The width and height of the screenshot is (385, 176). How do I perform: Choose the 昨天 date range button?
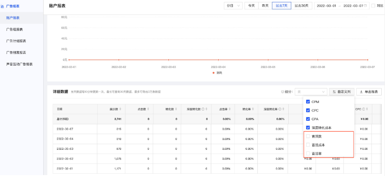pos(265,6)
